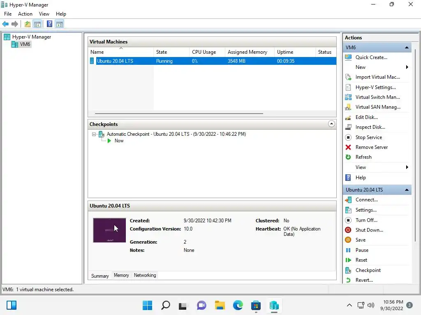The width and height of the screenshot is (421, 315).
Task: Click red X Remove Server icon
Action: pyautogui.click(x=348, y=147)
